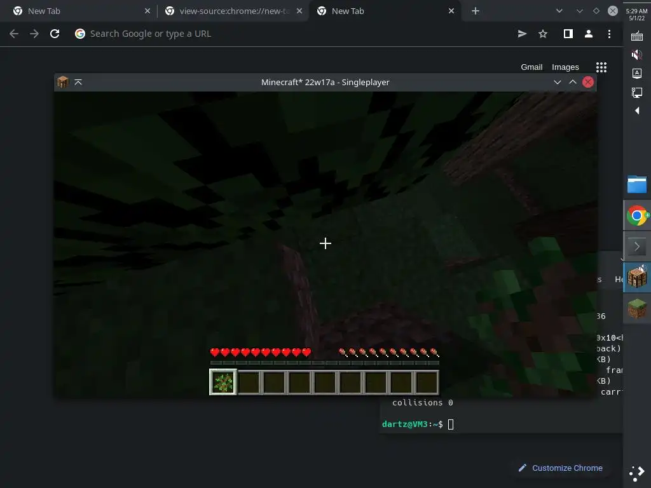This screenshot has height=488, width=651.
Task: Share this page using the arrow icon
Action: pos(523,34)
